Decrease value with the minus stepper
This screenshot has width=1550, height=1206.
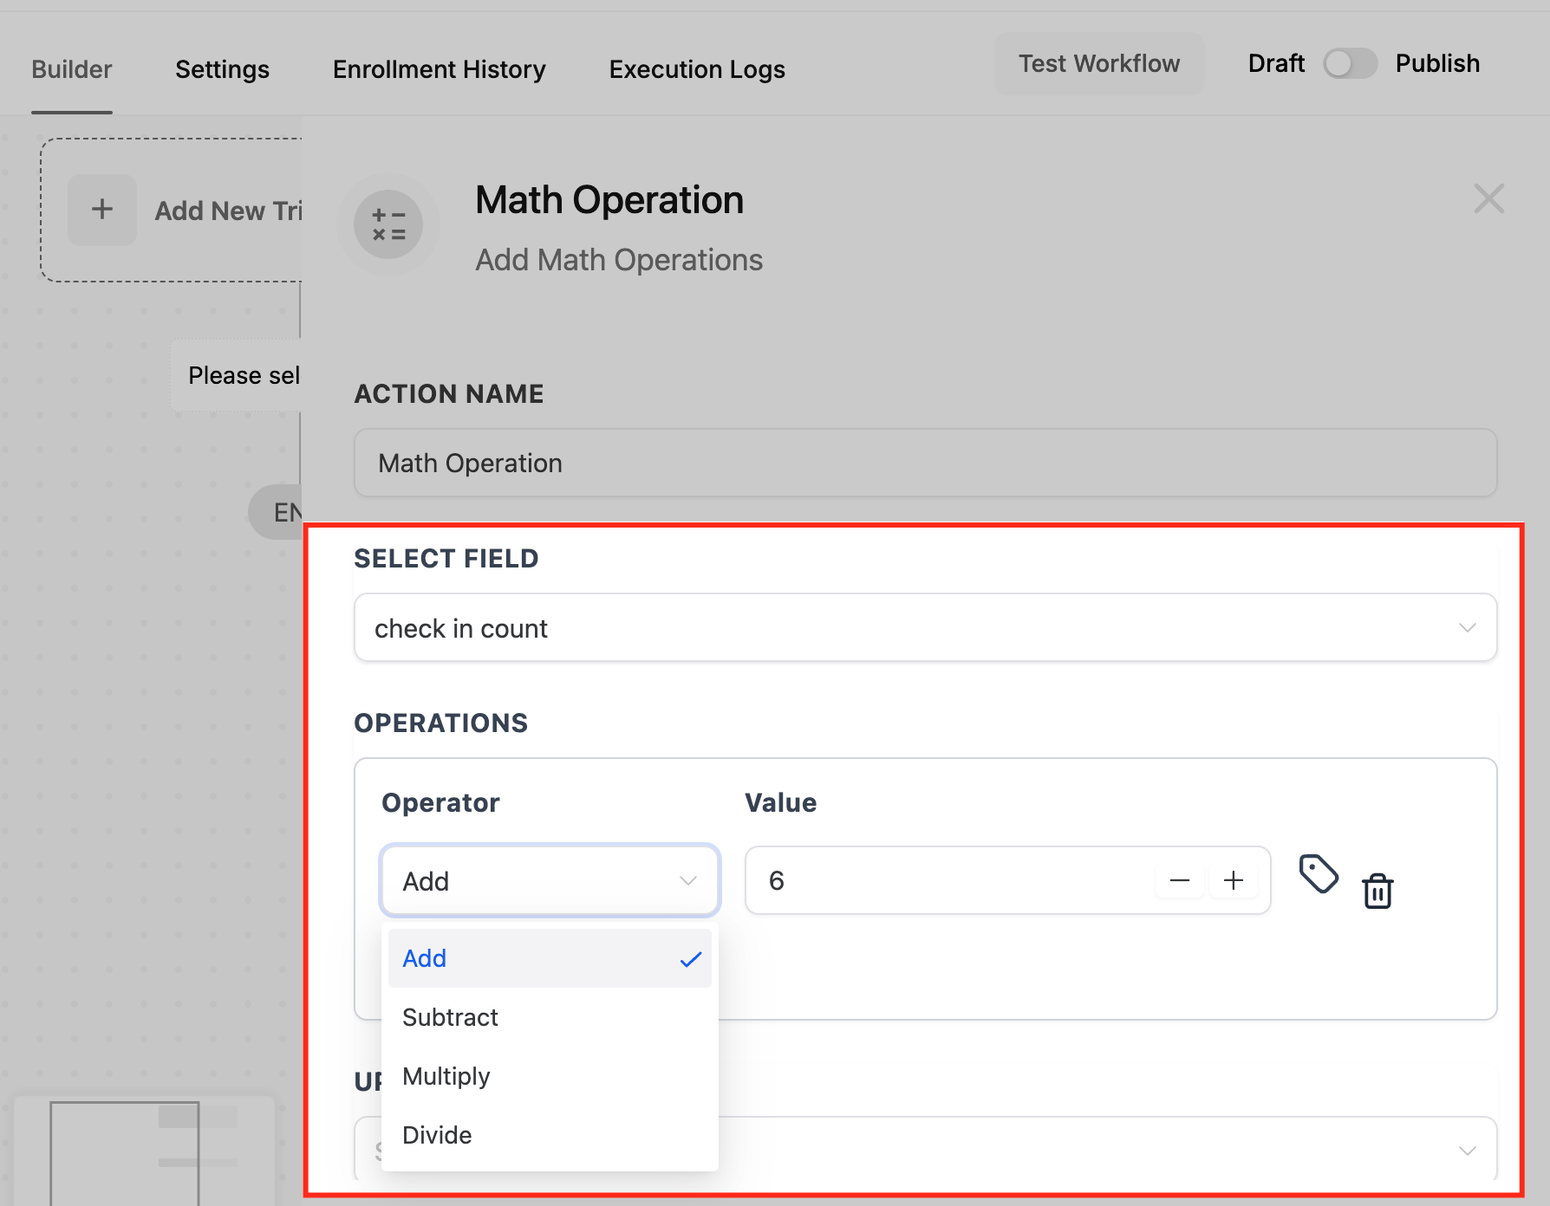(1179, 881)
